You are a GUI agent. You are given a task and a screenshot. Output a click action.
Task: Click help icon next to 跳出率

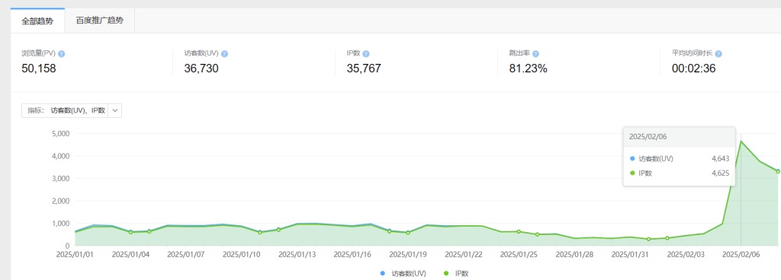[x=535, y=53]
